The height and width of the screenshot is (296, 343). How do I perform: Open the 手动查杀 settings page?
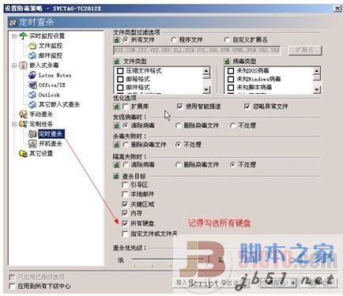[x=41, y=114]
